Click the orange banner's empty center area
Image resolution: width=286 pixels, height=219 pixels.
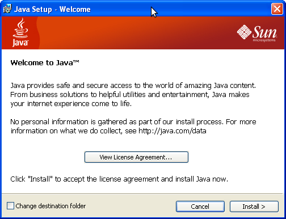[x=136, y=33]
